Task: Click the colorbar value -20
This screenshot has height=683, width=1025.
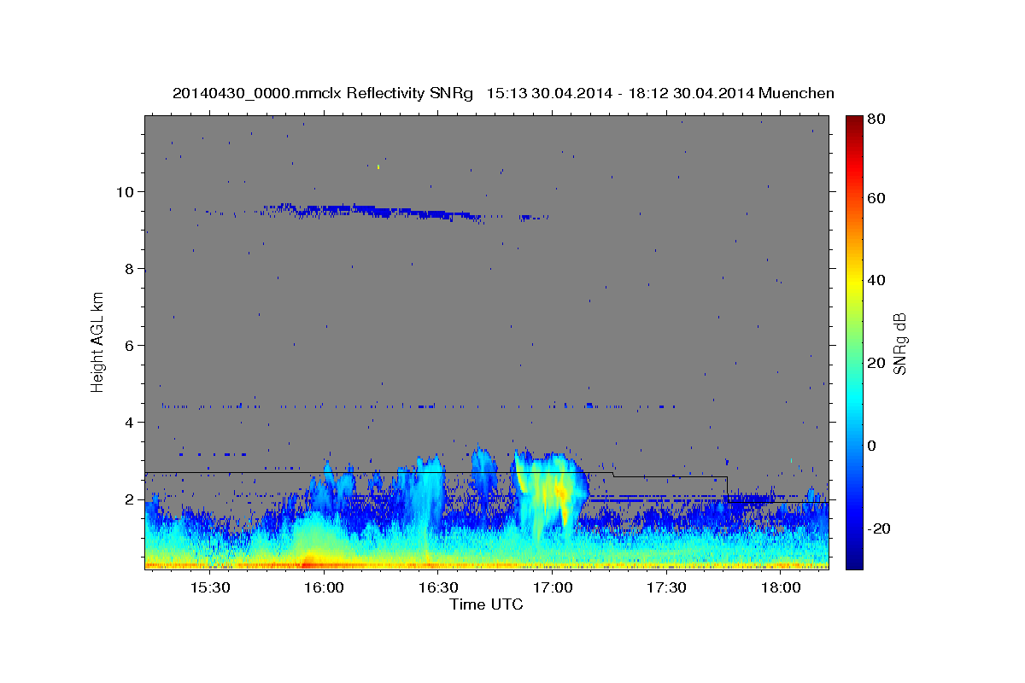Action: [x=881, y=528]
